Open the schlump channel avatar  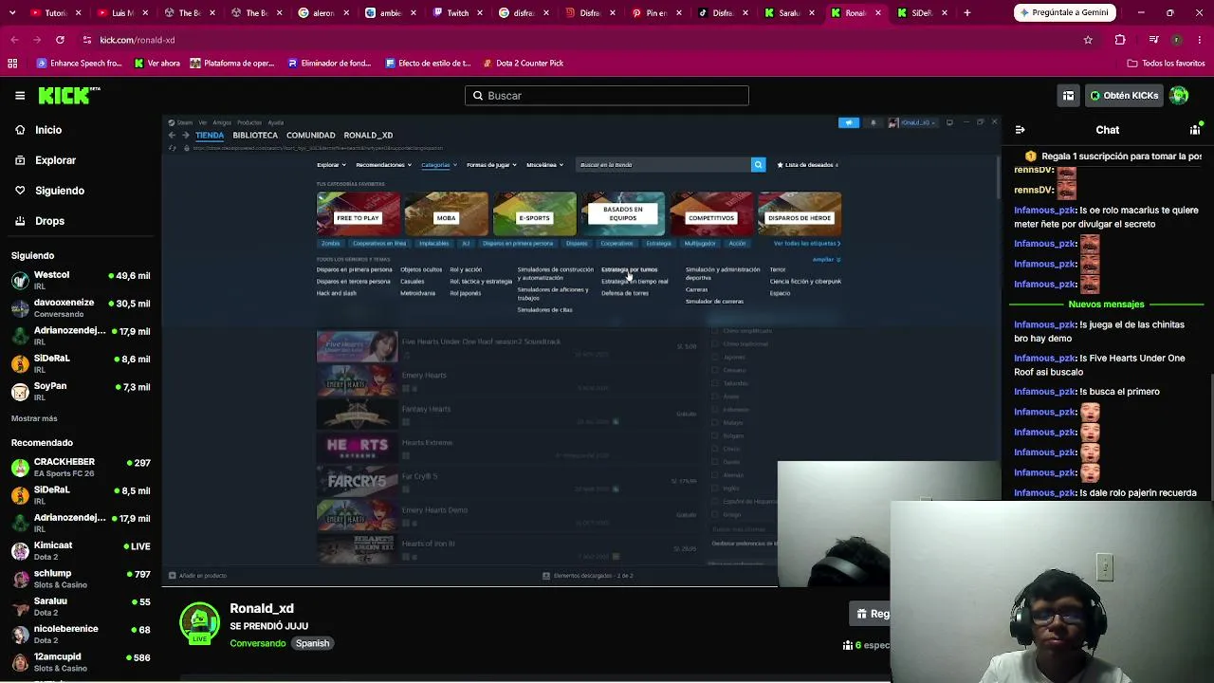[20, 579]
